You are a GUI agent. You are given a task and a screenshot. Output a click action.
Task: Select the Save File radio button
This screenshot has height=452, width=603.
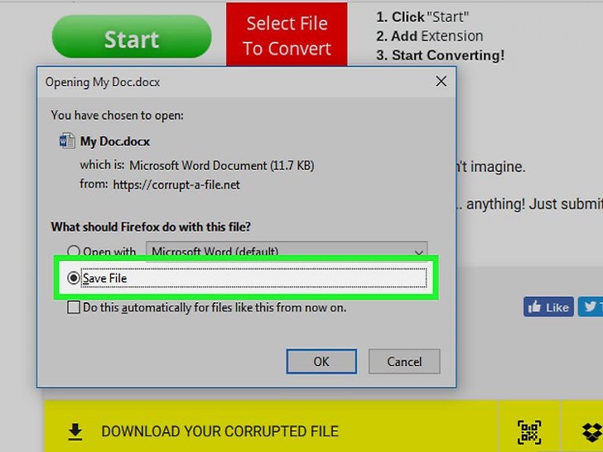[74, 278]
